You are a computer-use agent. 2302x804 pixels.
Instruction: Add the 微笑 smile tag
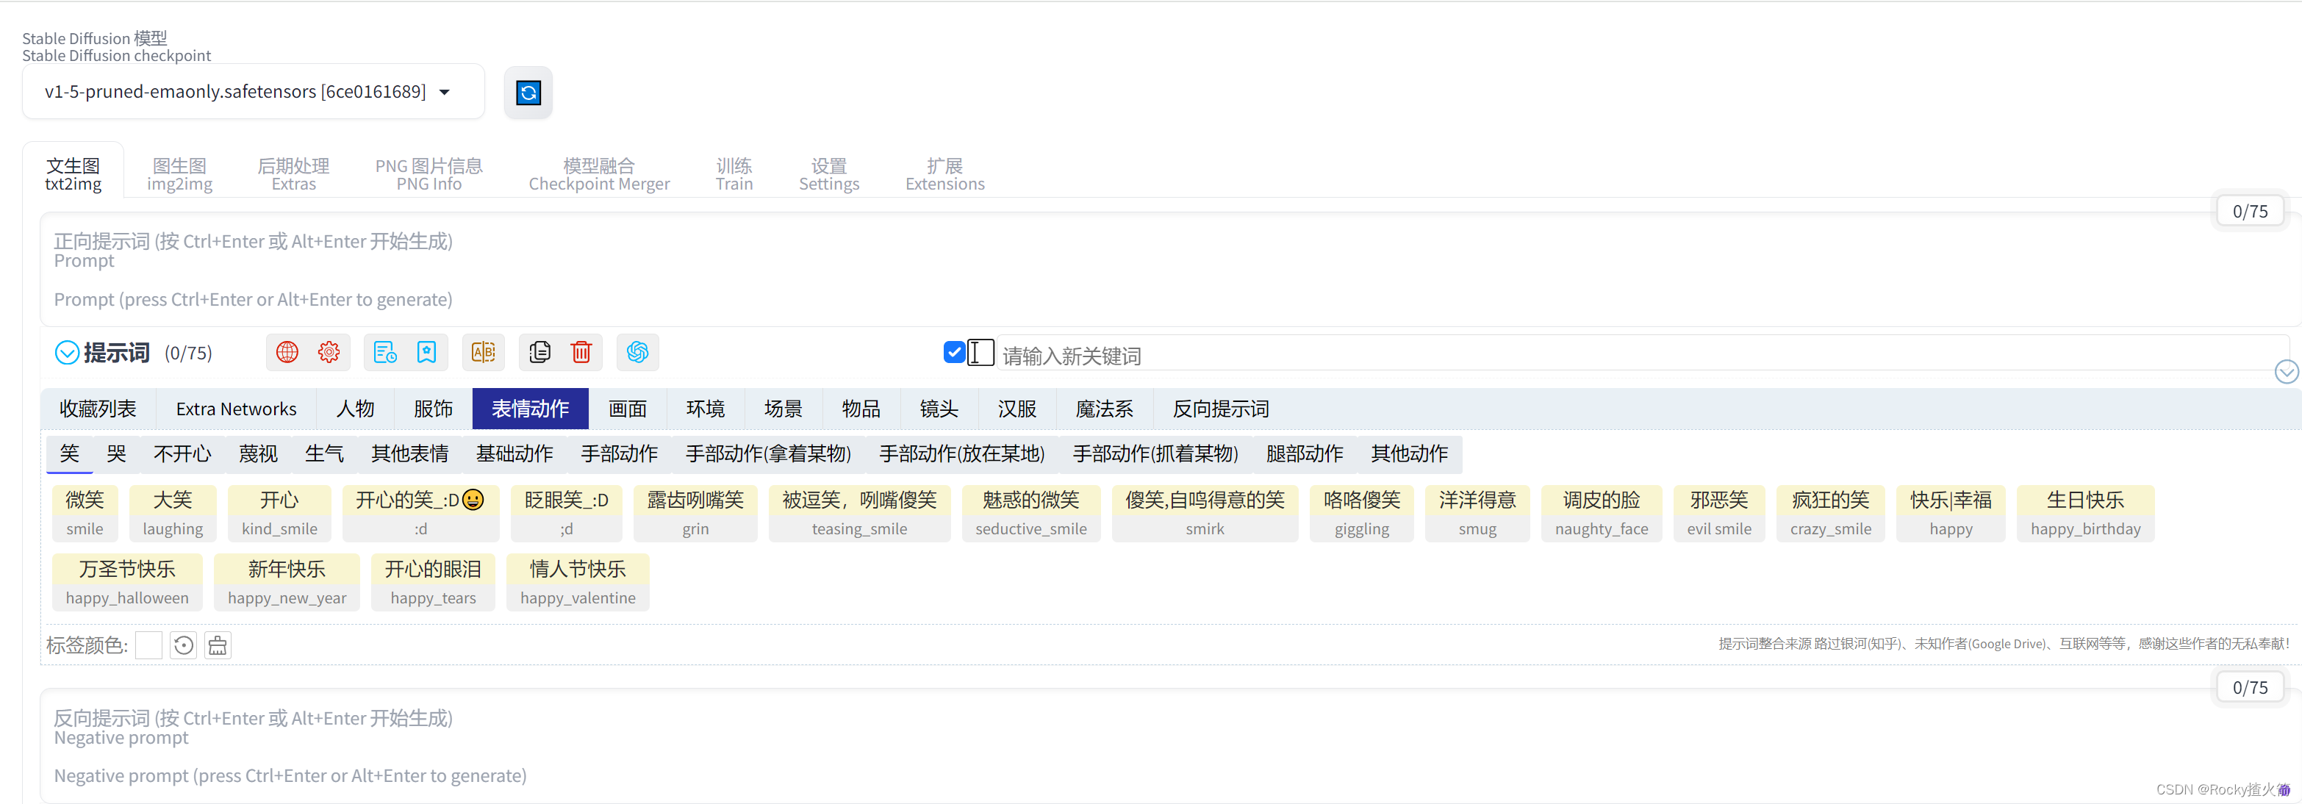pyautogui.click(x=85, y=514)
